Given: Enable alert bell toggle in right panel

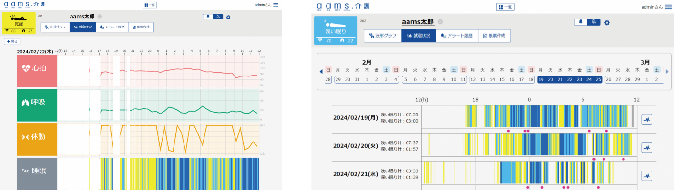Looking at the screenshot, I should (581, 22).
